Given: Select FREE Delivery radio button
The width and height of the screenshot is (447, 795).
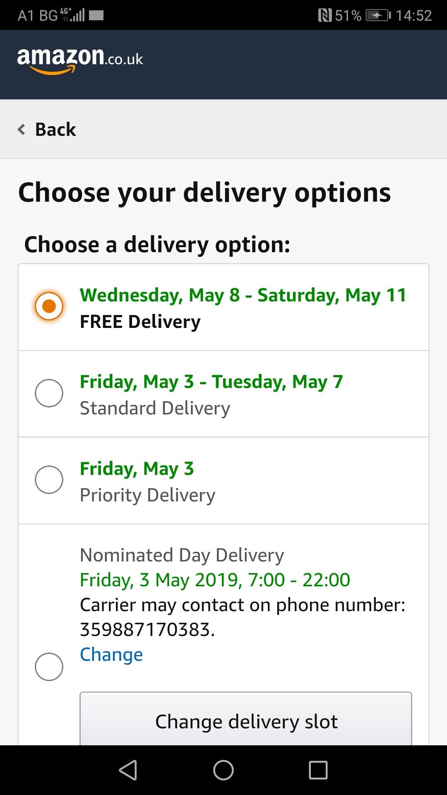Looking at the screenshot, I should 49,306.
